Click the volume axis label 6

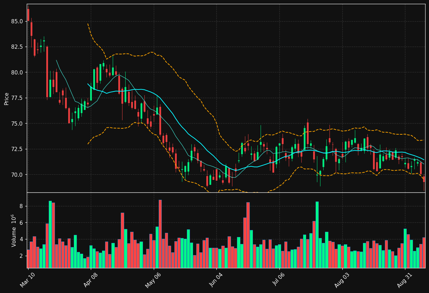pyautogui.click(x=21, y=223)
